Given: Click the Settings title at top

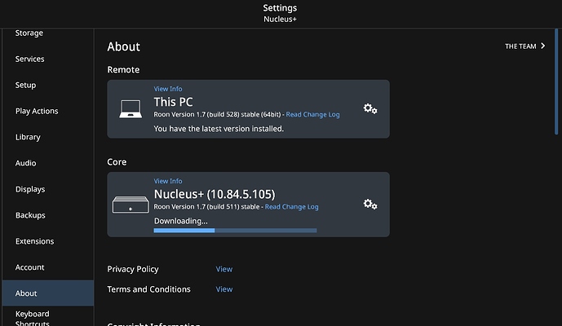Looking at the screenshot, I should pos(280,8).
